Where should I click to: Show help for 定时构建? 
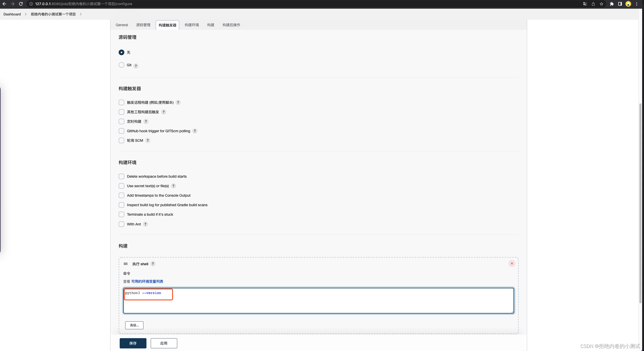tap(146, 121)
